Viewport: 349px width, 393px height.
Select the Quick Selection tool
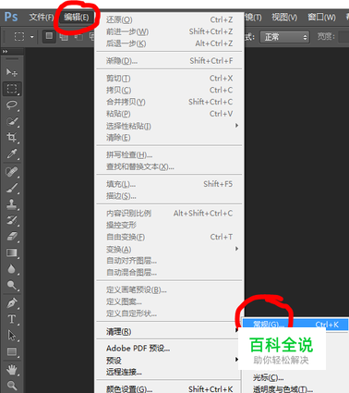pyautogui.click(x=12, y=121)
